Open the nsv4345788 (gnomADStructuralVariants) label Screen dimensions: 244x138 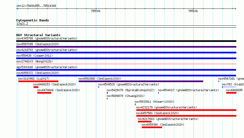(x=47, y=38)
